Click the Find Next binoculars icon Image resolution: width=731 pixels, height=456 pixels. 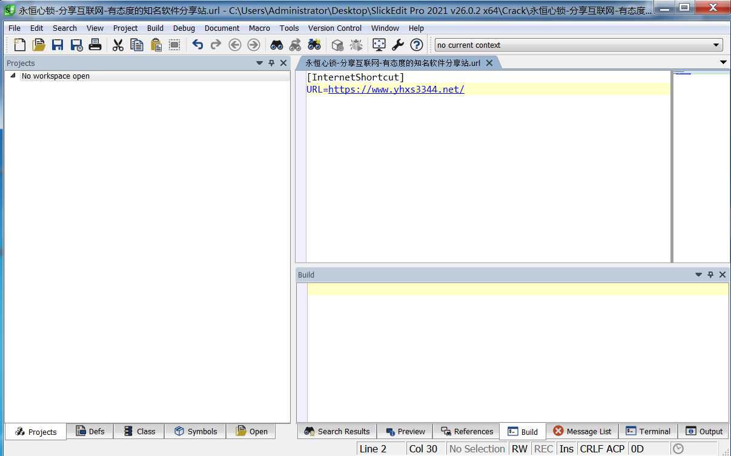[x=296, y=45]
